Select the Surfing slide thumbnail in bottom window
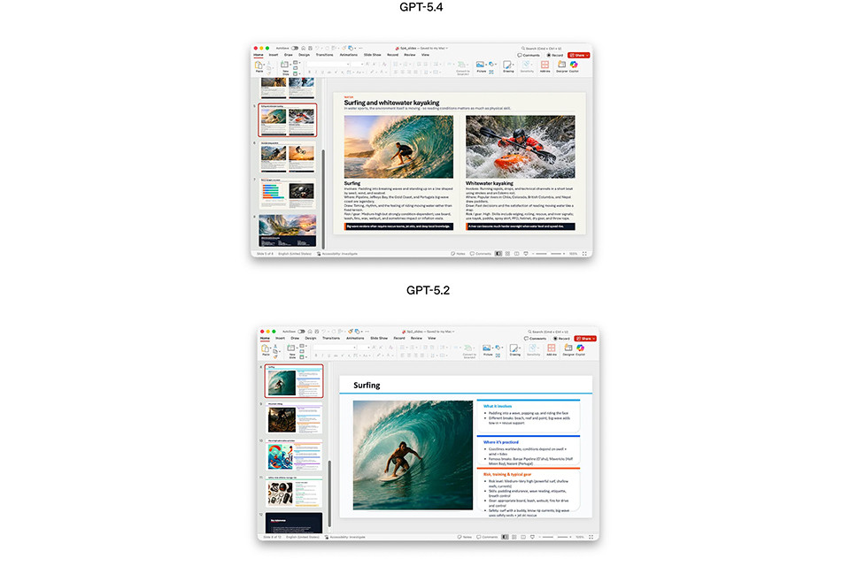 (x=295, y=380)
